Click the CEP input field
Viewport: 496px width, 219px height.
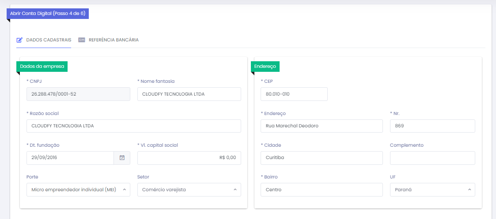tap(294, 94)
